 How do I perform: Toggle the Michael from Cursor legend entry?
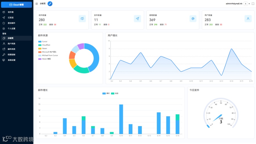click(x=48, y=55)
